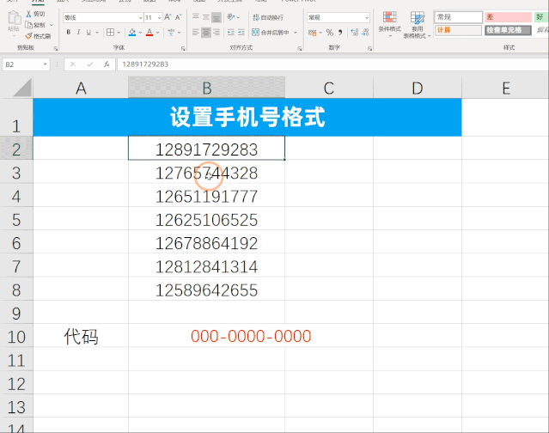The height and width of the screenshot is (433, 549).
Task: Toggle Align Right horizontal alignment
Action: pos(217,33)
